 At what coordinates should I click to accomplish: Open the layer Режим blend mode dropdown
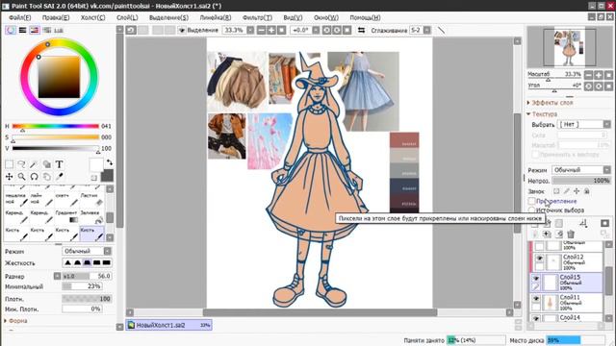click(581, 170)
